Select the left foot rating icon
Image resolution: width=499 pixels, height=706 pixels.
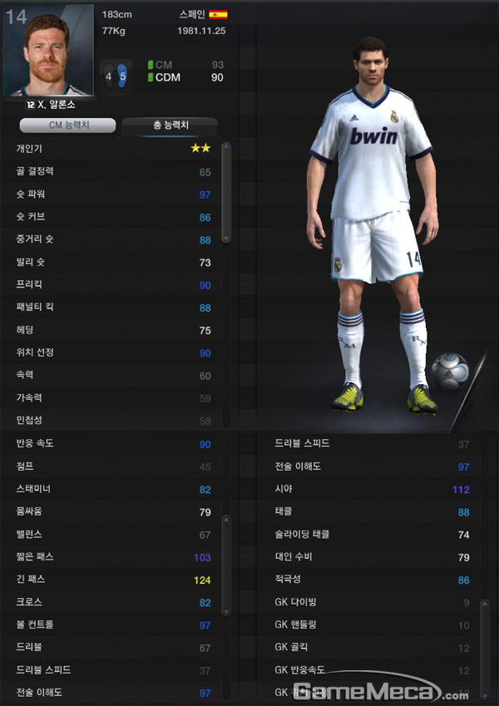point(109,77)
